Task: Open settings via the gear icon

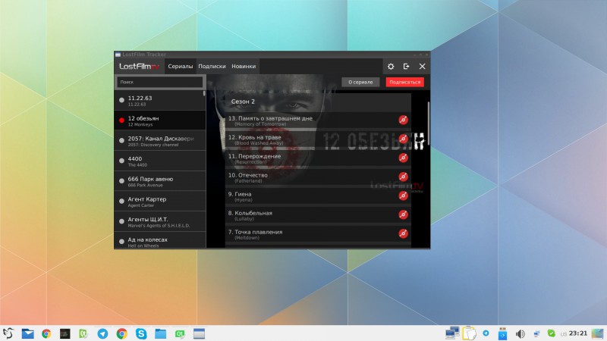Action: click(x=391, y=67)
